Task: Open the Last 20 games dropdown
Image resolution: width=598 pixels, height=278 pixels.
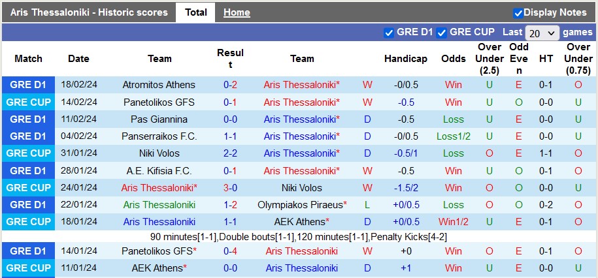Action: pos(542,33)
